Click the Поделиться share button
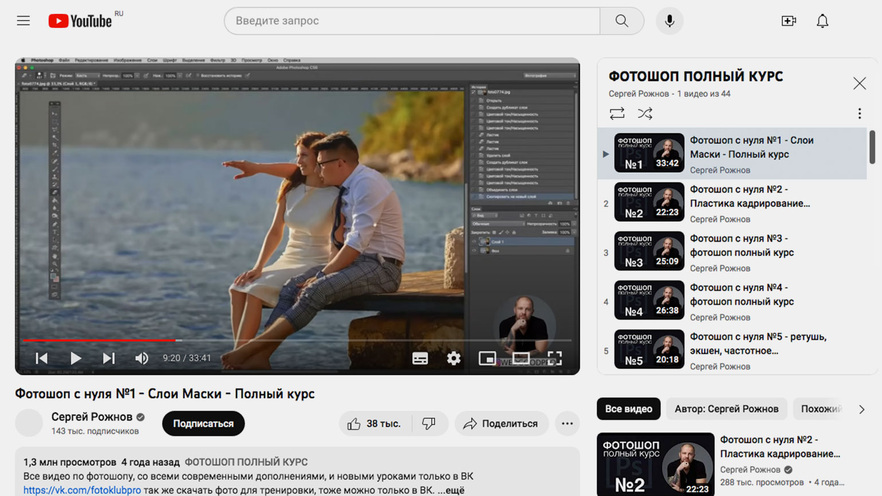This screenshot has width=882, height=496. click(x=501, y=424)
